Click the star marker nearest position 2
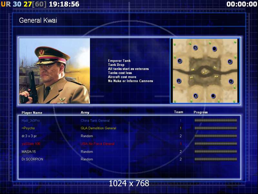 (191, 77)
